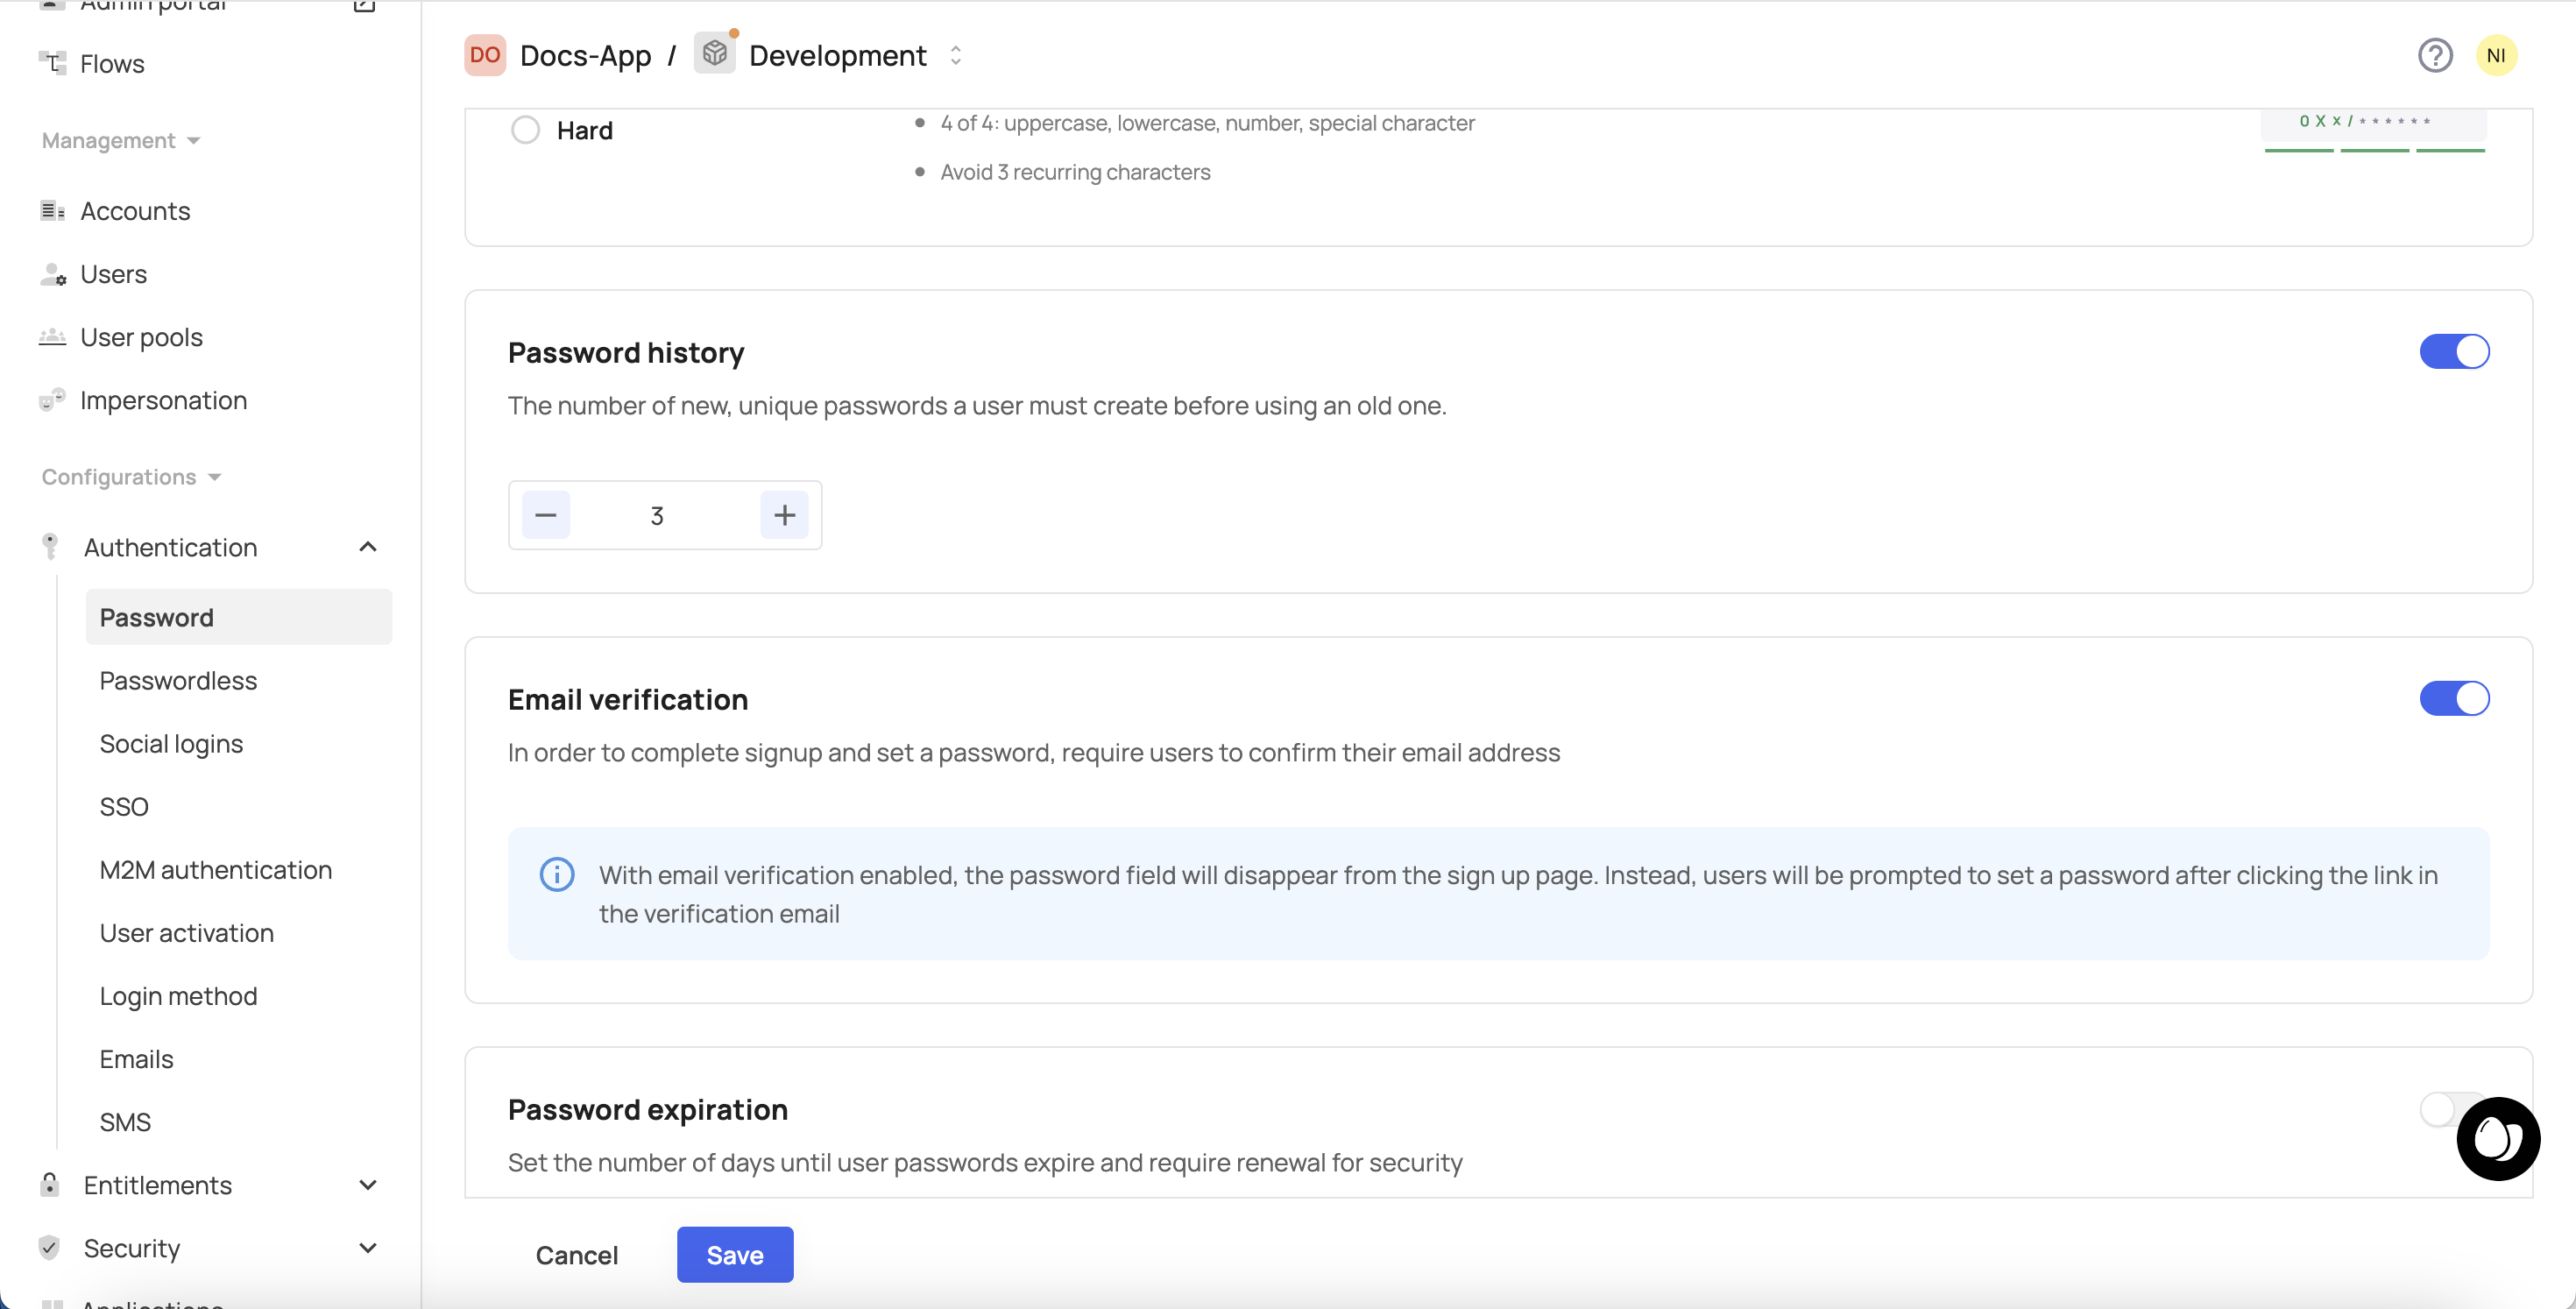Click the Users icon in sidebar
Image resolution: width=2576 pixels, height=1309 pixels.
tap(53, 274)
